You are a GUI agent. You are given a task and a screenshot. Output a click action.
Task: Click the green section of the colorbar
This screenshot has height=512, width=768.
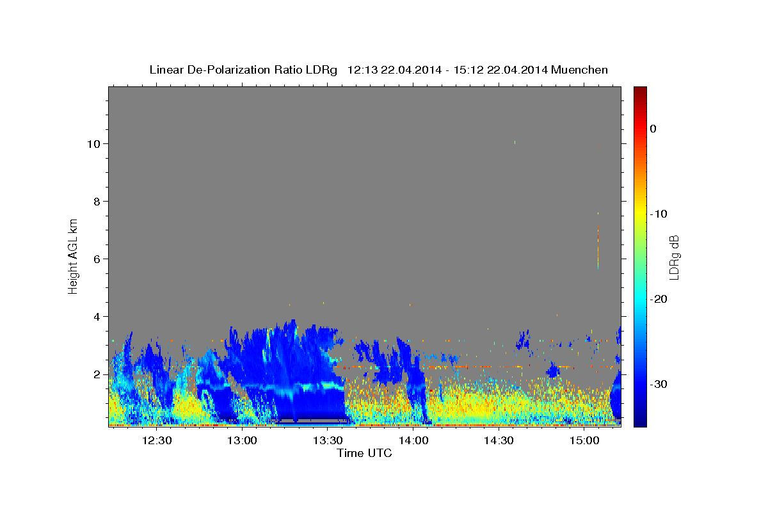click(640, 256)
